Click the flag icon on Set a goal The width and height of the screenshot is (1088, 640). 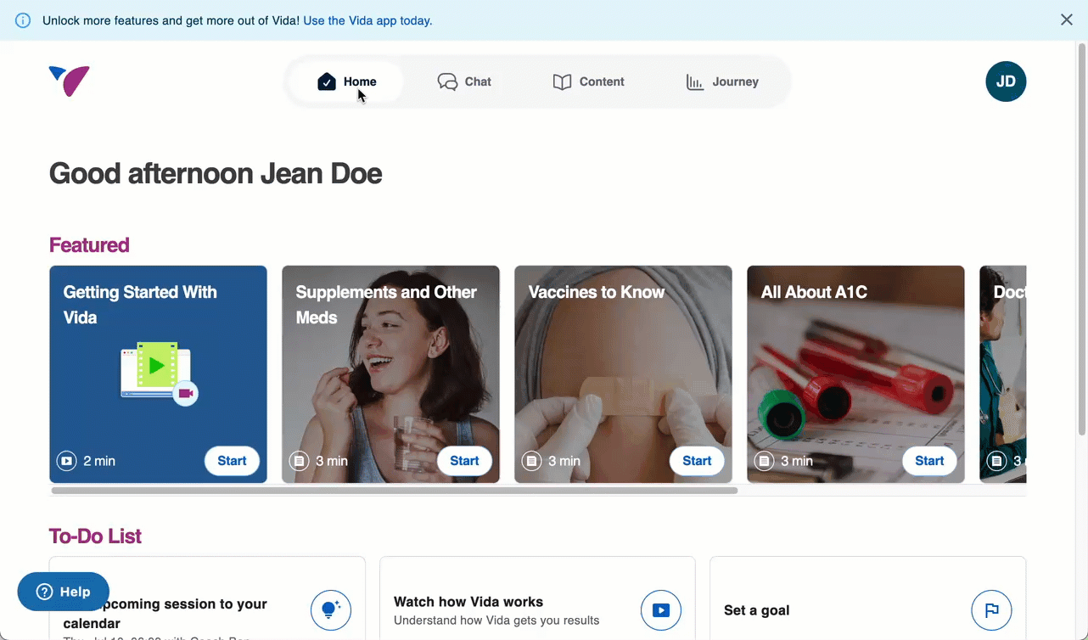[x=991, y=610]
